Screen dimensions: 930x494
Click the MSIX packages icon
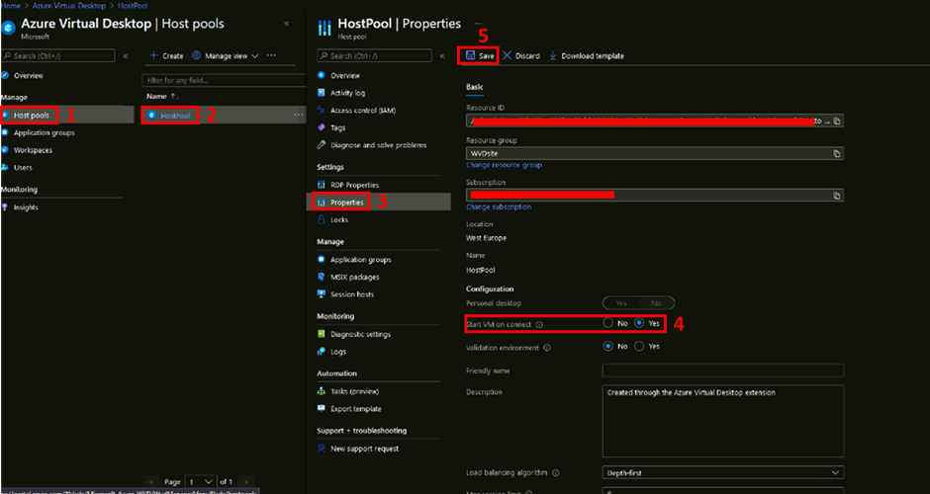322,277
